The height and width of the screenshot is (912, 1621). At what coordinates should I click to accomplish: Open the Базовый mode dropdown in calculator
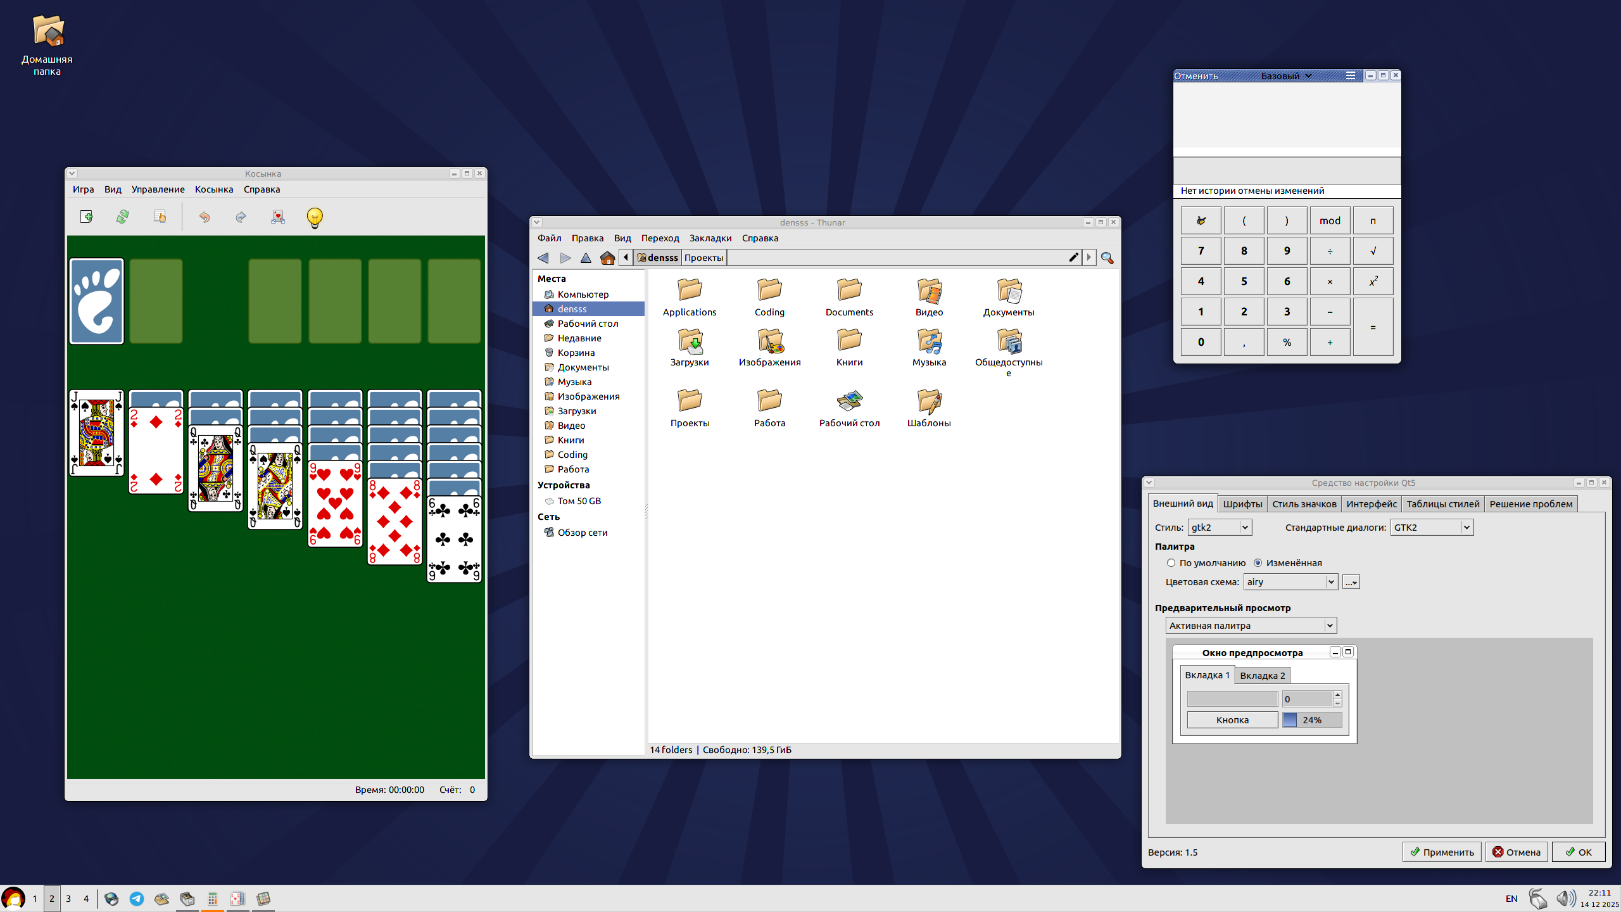(1285, 76)
